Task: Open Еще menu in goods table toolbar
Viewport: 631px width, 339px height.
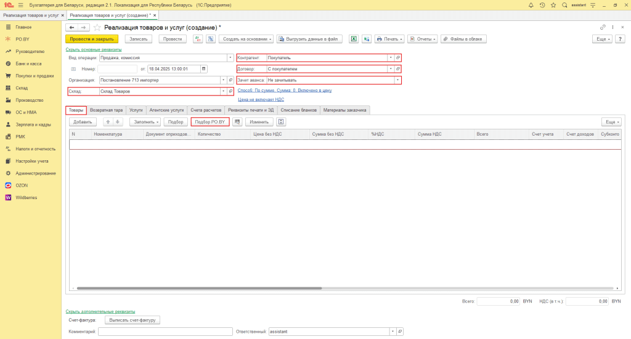Action: [x=611, y=122]
